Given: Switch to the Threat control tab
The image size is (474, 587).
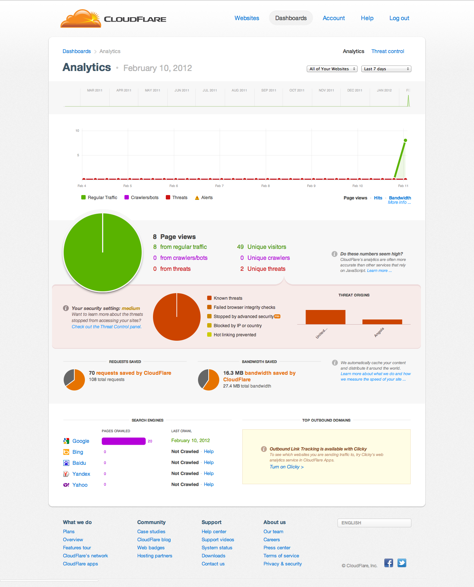Looking at the screenshot, I should 388,51.
